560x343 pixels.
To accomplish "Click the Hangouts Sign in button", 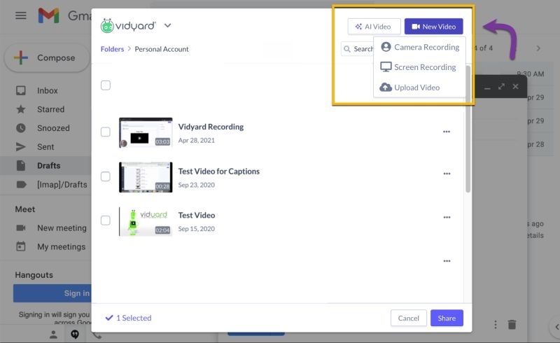I will click(52, 293).
